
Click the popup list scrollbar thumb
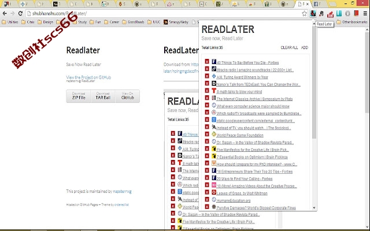pos(314,82)
